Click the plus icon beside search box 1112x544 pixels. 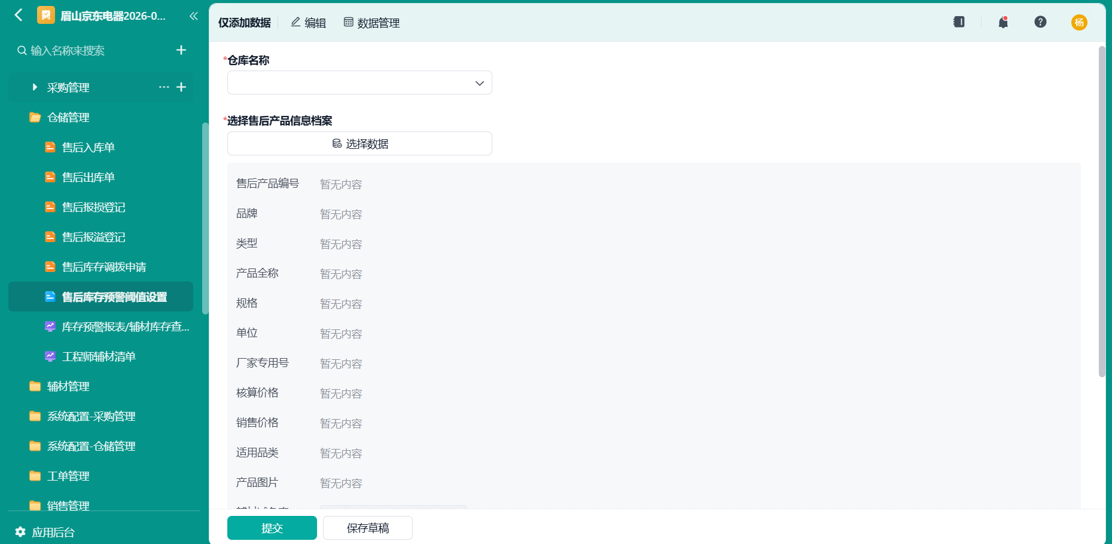point(181,50)
